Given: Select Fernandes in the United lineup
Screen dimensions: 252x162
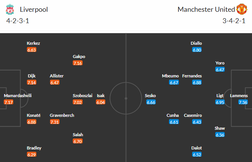Looking at the screenshot, I should click(x=192, y=76).
